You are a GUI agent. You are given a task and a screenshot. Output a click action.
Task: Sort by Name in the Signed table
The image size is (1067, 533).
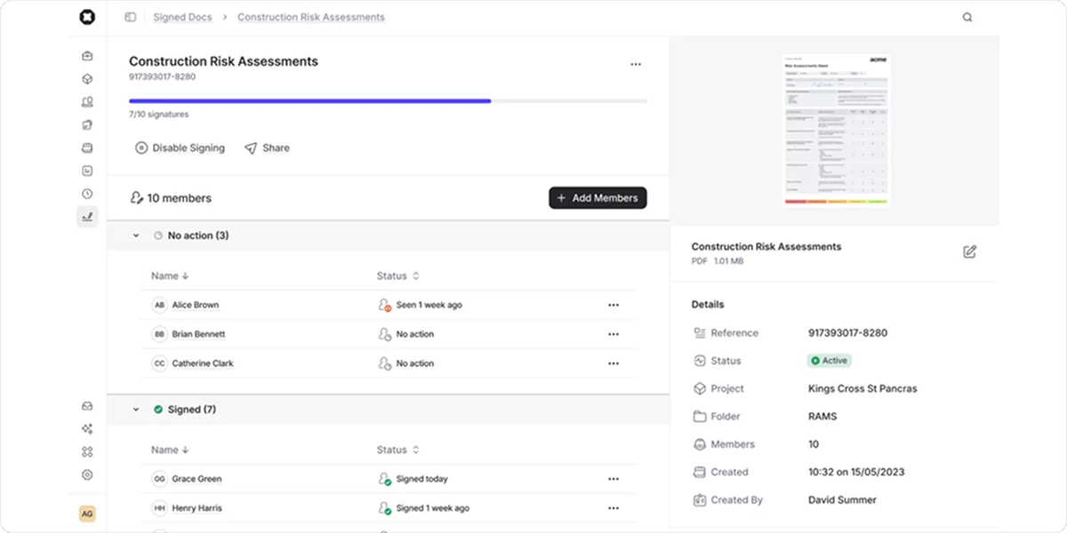pyautogui.click(x=170, y=450)
